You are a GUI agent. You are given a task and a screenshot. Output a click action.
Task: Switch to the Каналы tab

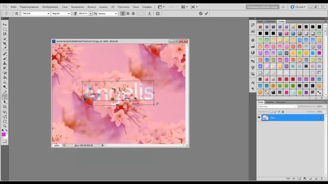270,102
